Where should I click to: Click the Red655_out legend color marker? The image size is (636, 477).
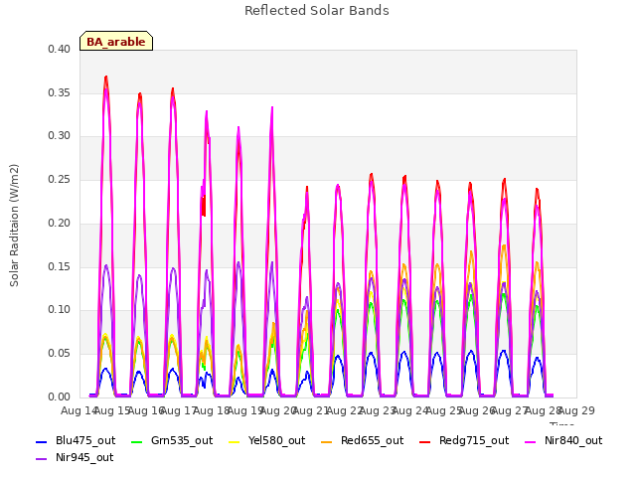(x=327, y=441)
